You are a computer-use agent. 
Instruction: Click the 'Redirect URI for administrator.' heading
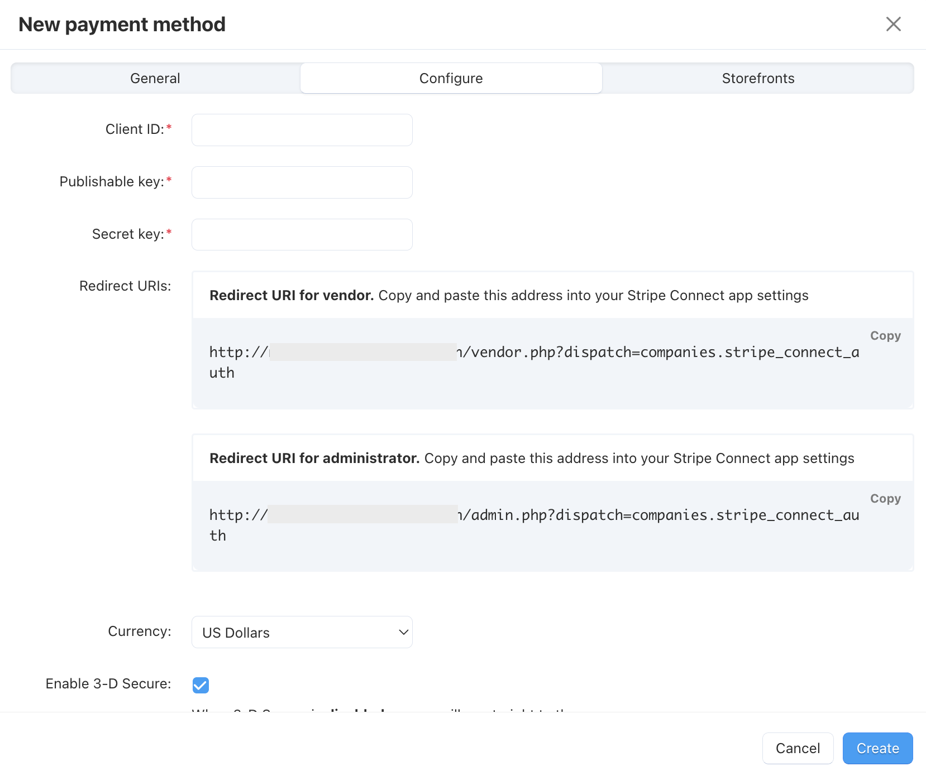pyautogui.click(x=314, y=458)
